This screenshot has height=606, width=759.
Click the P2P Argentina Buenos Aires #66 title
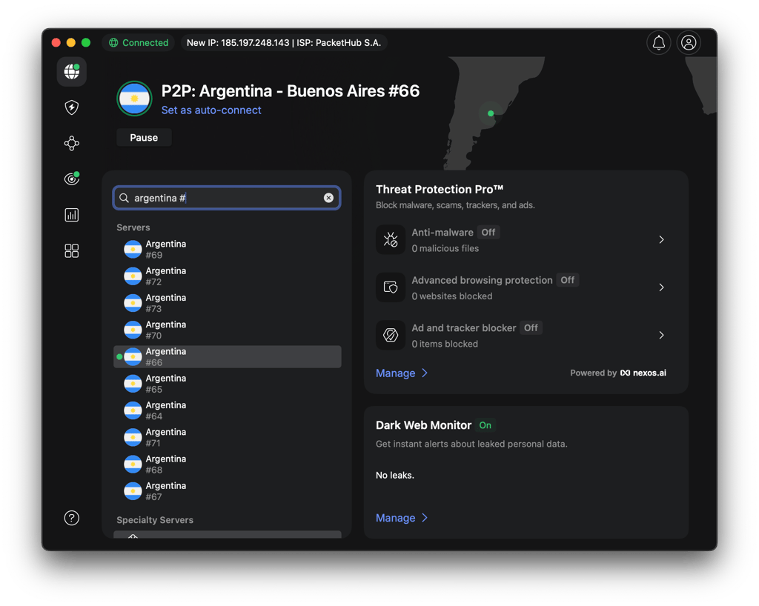[291, 91]
